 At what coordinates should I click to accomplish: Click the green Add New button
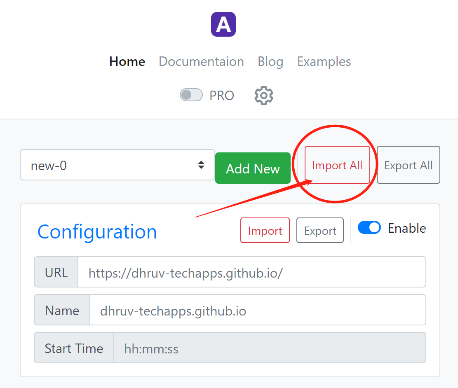click(x=253, y=168)
